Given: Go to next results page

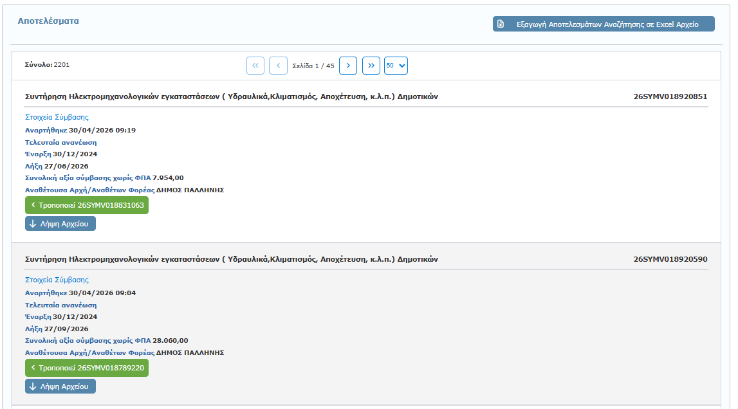Looking at the screenshot, I should pos(348,66).
